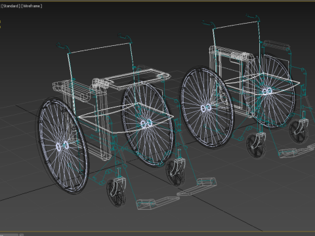Open the Standard viewport label menu
Viewport: 315px width, 236px height.
coord(10,6)
